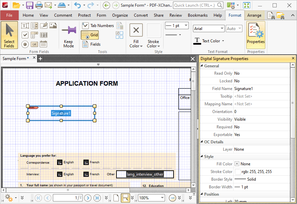Open the Arial font dropdown
Screen dimensions: 297x204
tap(209, 29)
